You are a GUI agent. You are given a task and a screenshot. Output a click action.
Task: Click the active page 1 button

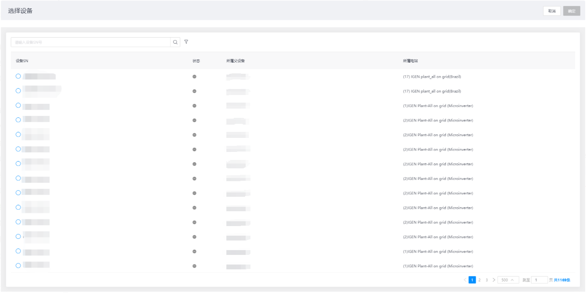472,280
